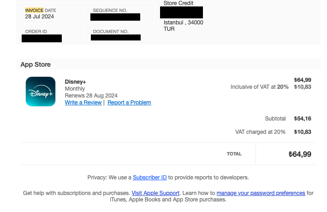This screenshot has height=212, width=327.
Task: Open manage your password preferences link
Action: (x=261, y=193)
